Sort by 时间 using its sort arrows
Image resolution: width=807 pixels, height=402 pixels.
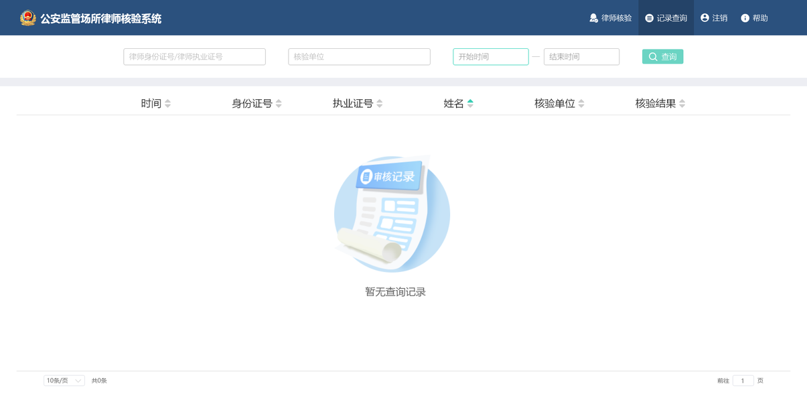tap(167, 103)
